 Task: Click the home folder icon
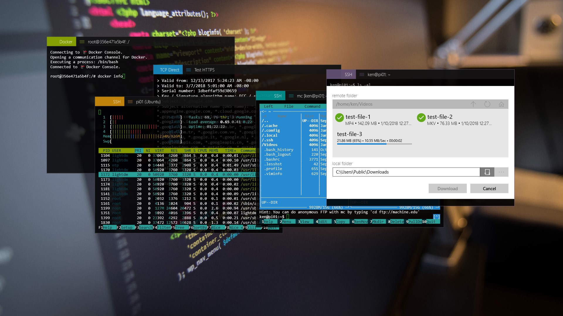(501, 104)
